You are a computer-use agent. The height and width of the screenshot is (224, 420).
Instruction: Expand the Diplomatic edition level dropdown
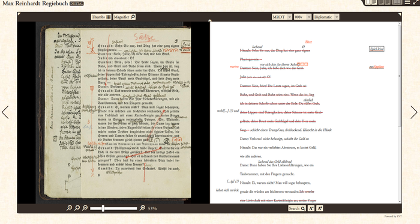326,17
